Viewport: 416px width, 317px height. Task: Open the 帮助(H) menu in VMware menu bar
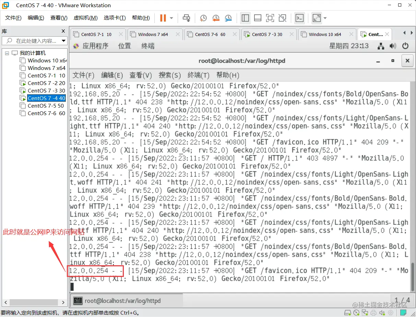click(141, 18)
